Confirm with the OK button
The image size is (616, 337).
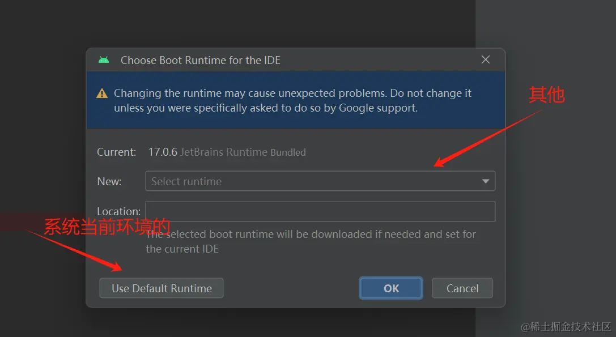[390, 288]
